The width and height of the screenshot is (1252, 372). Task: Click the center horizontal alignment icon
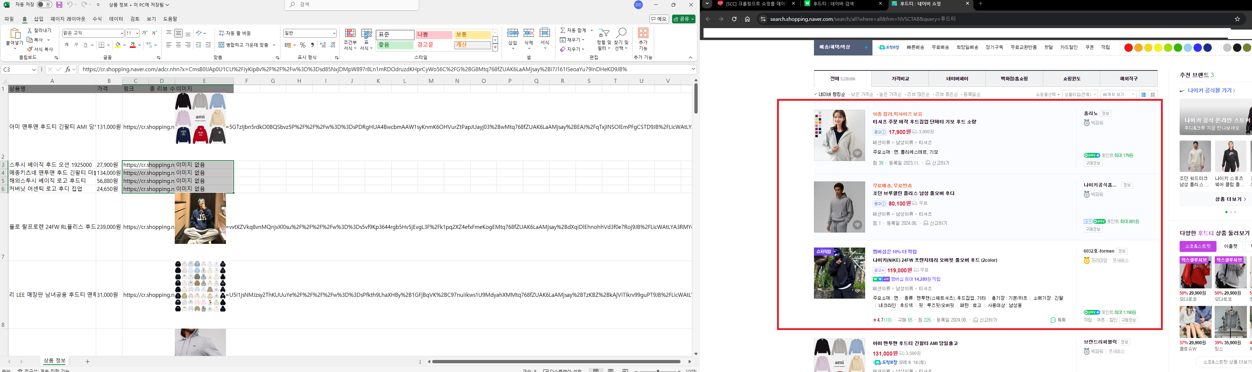point(178,45)
